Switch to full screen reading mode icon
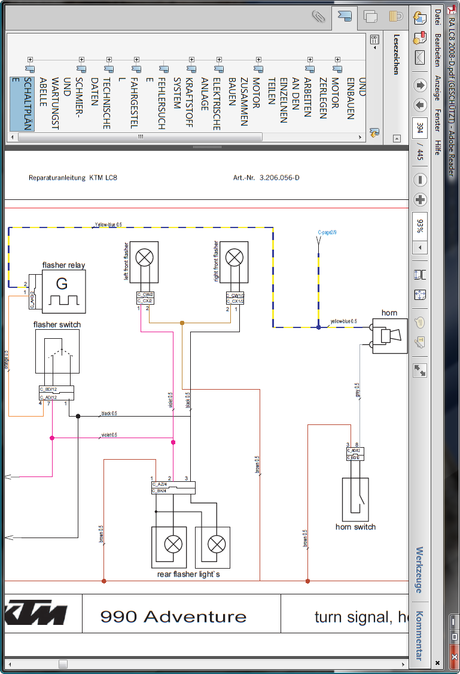Viewport: 460px width, 674px height. [x=420, y=370]
